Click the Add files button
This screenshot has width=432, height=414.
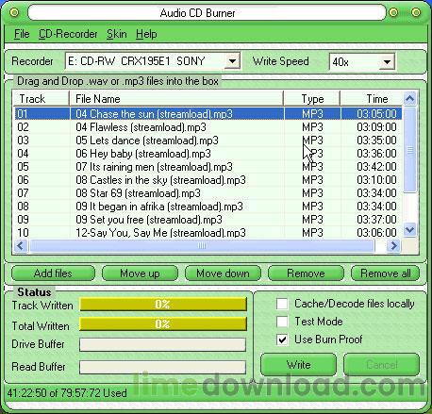pyautogui.click(x=53, y=273)
